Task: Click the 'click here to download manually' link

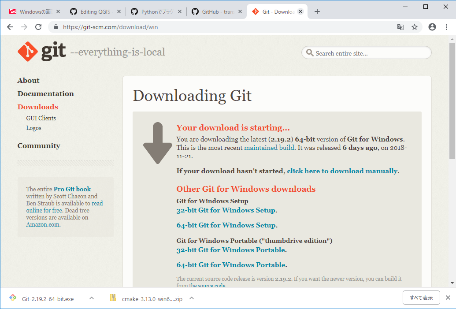Action: [342, 171]
